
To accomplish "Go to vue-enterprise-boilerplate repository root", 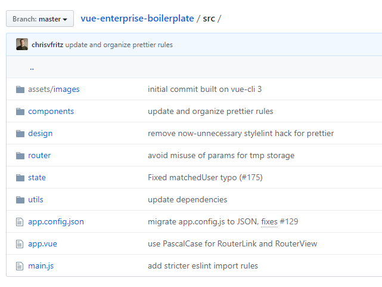I will pos(137,18).
